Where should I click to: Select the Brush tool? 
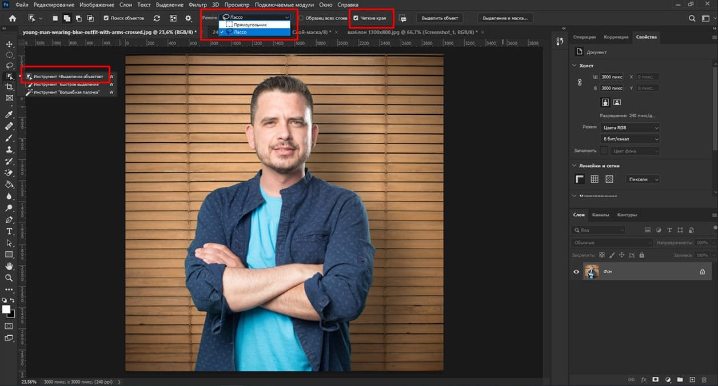[9, 138]
